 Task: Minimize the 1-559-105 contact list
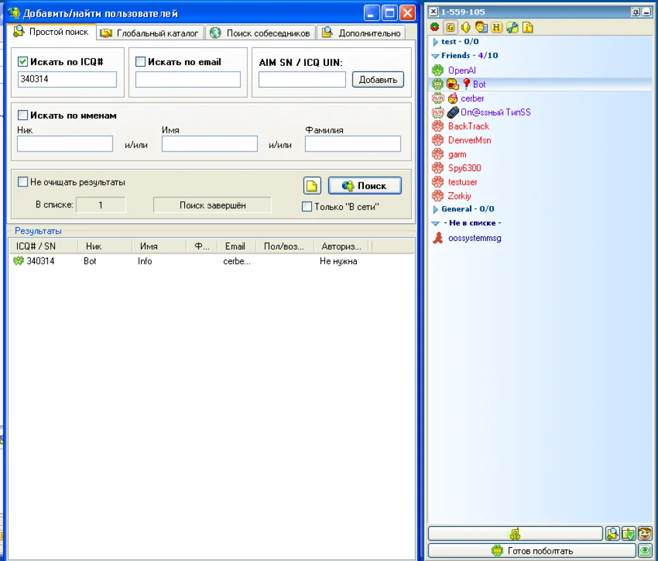click(647, 12)
